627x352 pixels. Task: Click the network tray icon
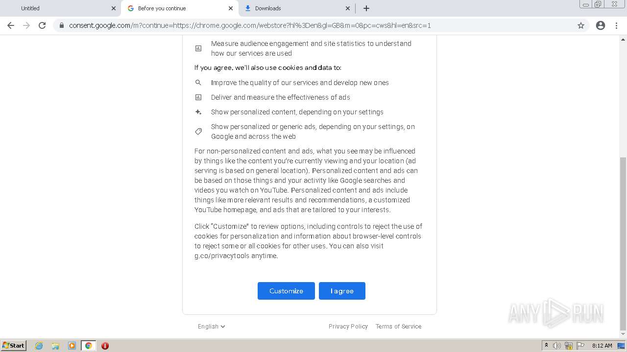click(x=569, y=346)
